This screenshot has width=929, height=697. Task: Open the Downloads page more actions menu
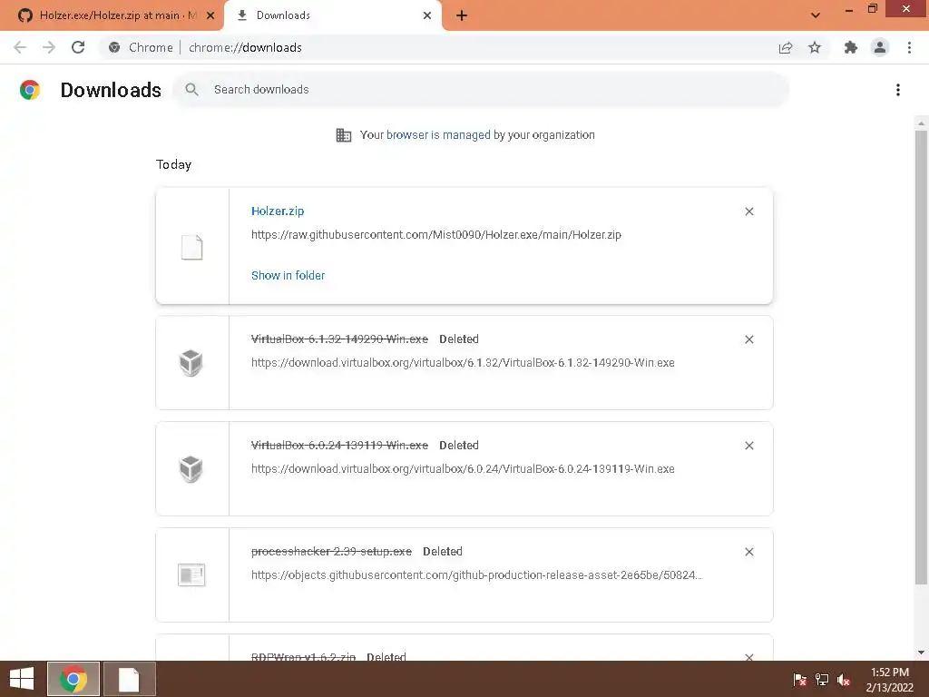coord(898,90)
